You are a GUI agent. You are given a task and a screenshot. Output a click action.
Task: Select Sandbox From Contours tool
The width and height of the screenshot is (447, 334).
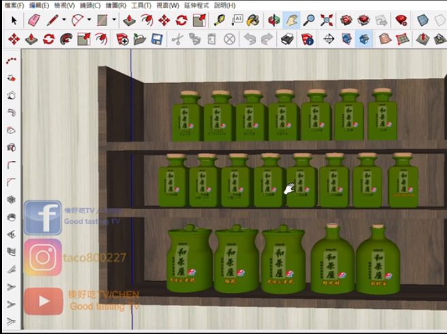point(385,39)
